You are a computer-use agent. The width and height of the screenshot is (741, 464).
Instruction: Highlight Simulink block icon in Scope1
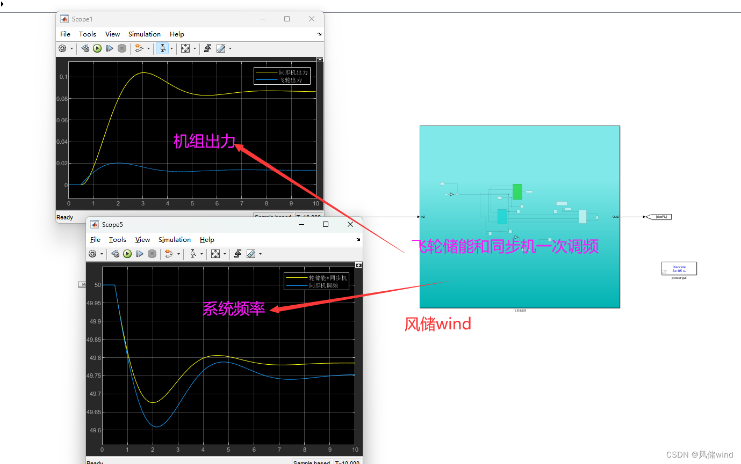click(139, 48)
